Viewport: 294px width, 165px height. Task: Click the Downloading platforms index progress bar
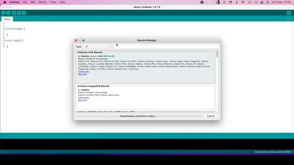pyautogui.click(x=139, y=116)
